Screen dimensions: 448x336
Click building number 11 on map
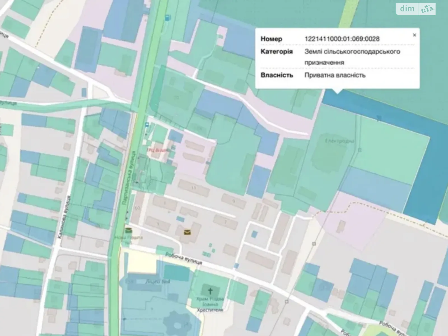194,188
